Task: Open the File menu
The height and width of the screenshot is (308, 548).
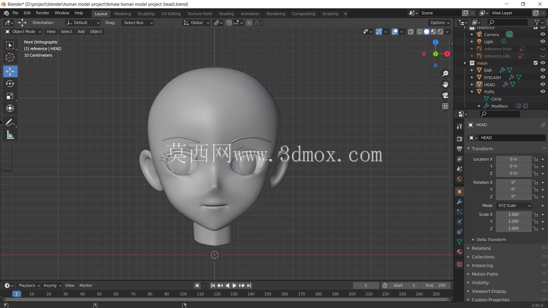Action: (x=15, y=13)
